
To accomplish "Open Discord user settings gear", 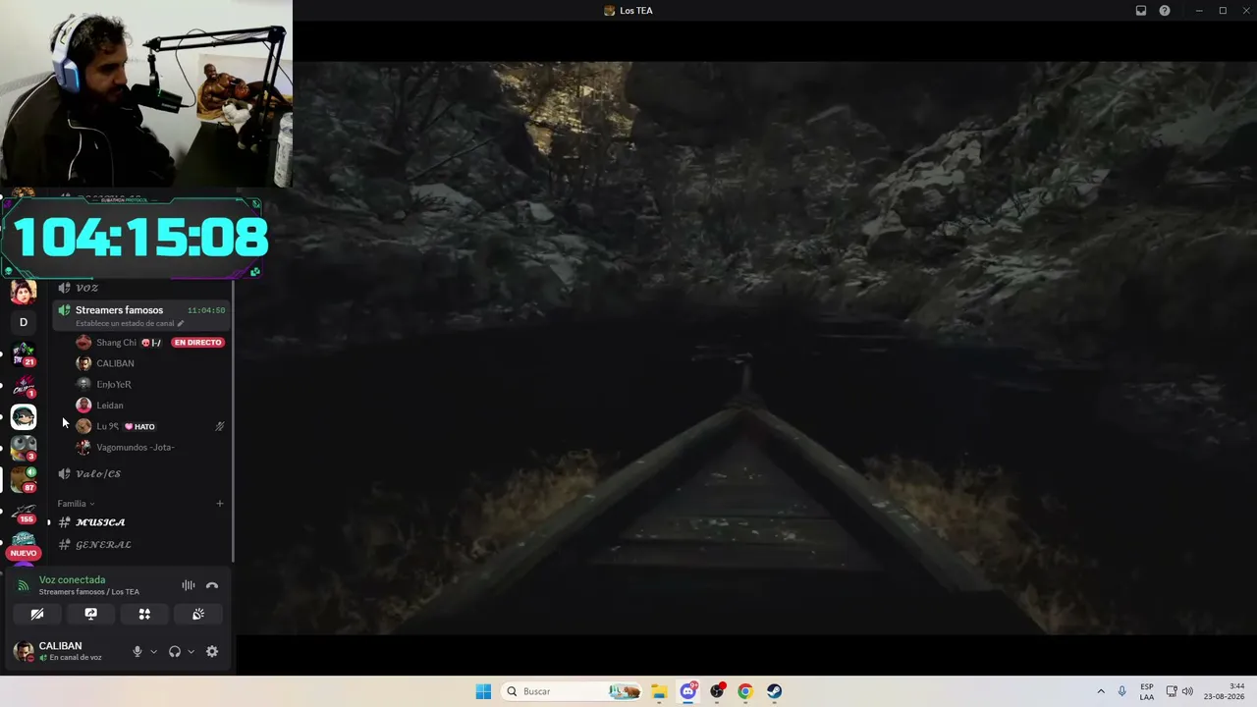I will point(212,651).
